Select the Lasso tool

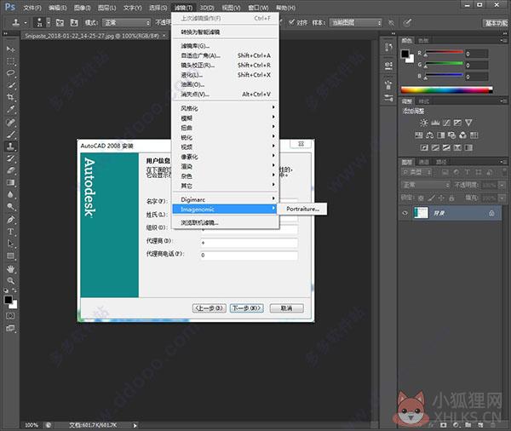10,73
